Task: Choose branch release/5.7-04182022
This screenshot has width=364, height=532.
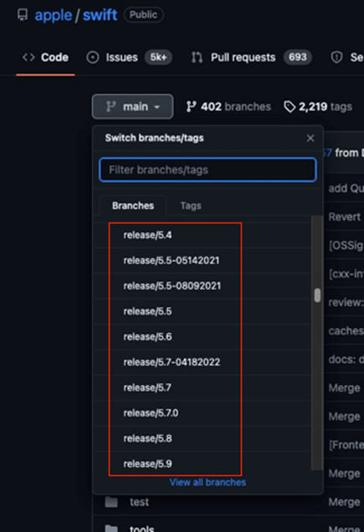Action: [202, 362]
